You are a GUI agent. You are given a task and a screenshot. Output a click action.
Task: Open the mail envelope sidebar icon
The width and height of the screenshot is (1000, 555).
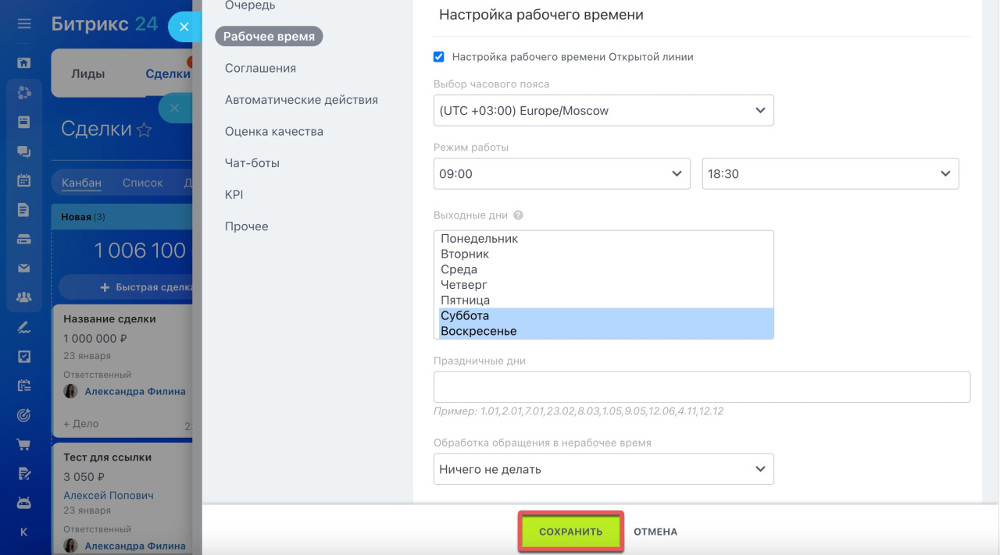[24, 268]
